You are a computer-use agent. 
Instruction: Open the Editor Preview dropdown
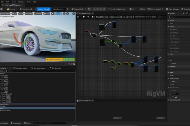[59, 9]
